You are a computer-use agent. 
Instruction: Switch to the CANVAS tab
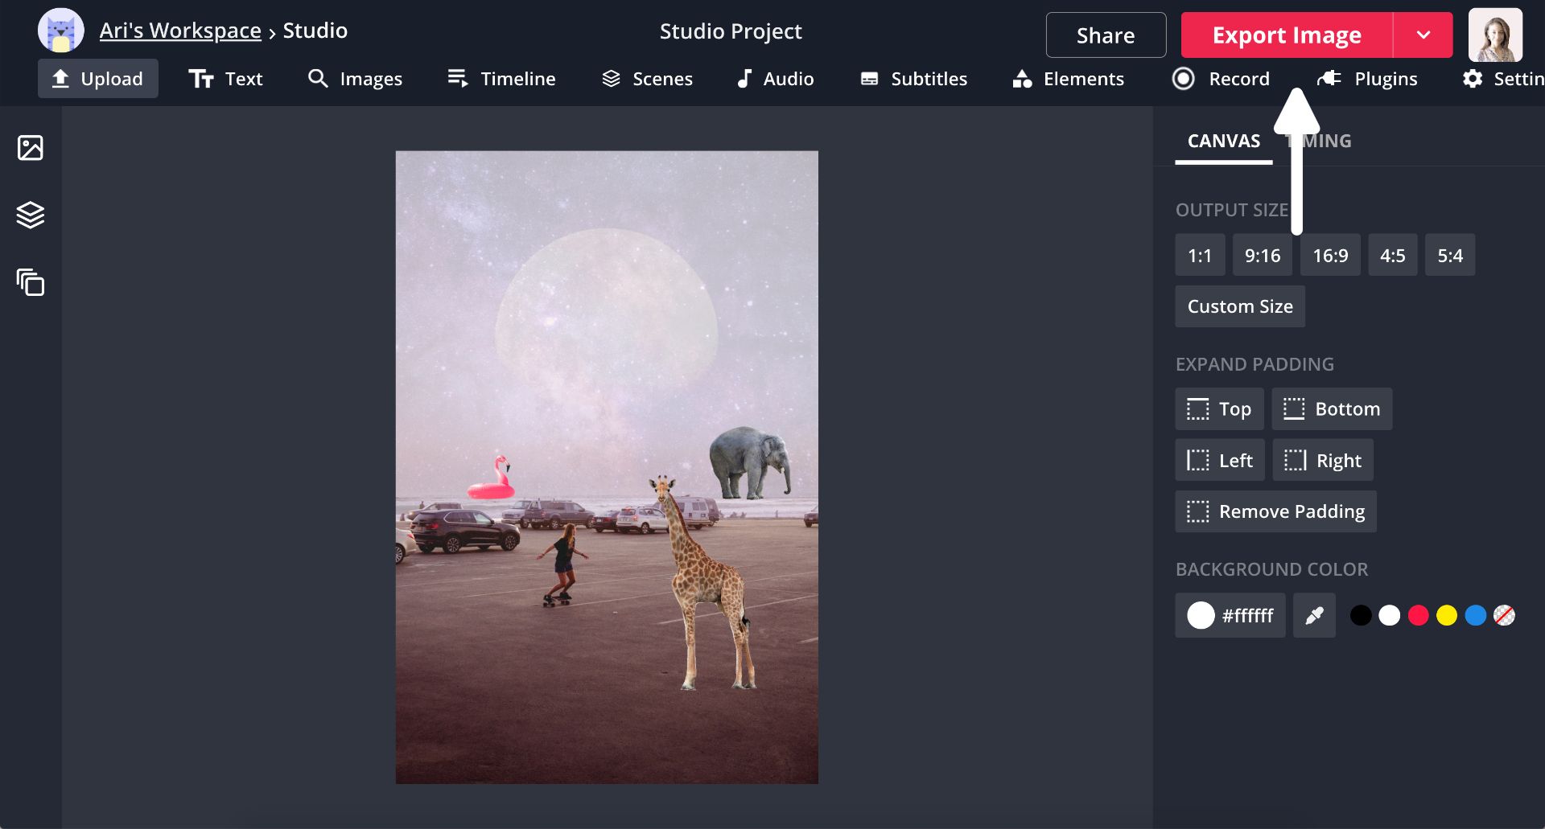coord(1223,142)
